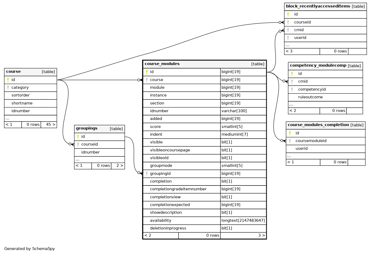Viewport: 371px width, 254px height.
Task: Click the gray key icon beside category
Action: tap(8, 87)
